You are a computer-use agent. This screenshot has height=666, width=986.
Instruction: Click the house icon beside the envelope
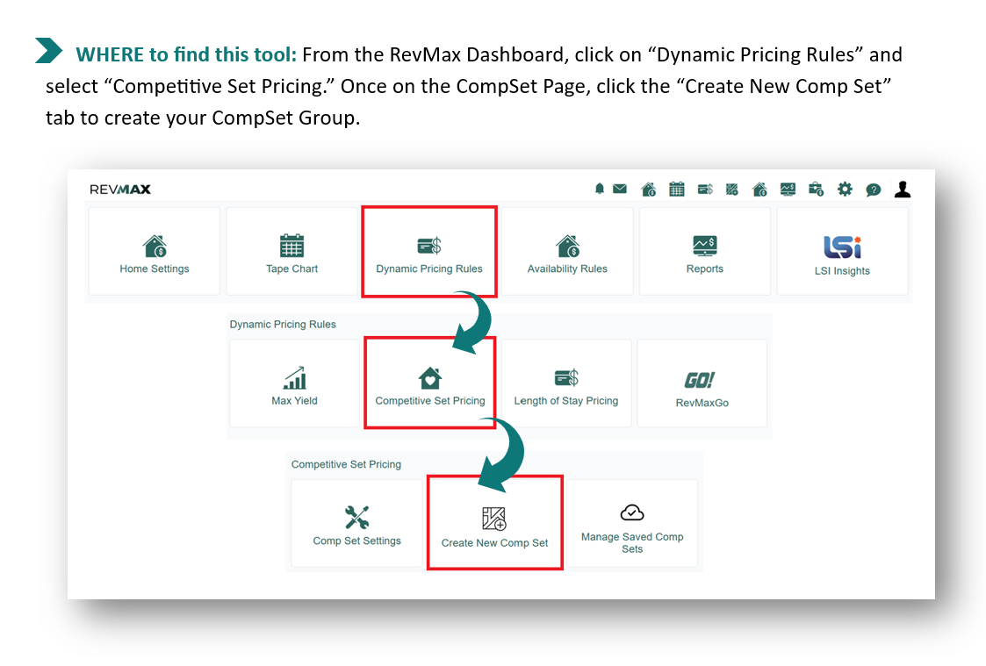coord(648,190)
